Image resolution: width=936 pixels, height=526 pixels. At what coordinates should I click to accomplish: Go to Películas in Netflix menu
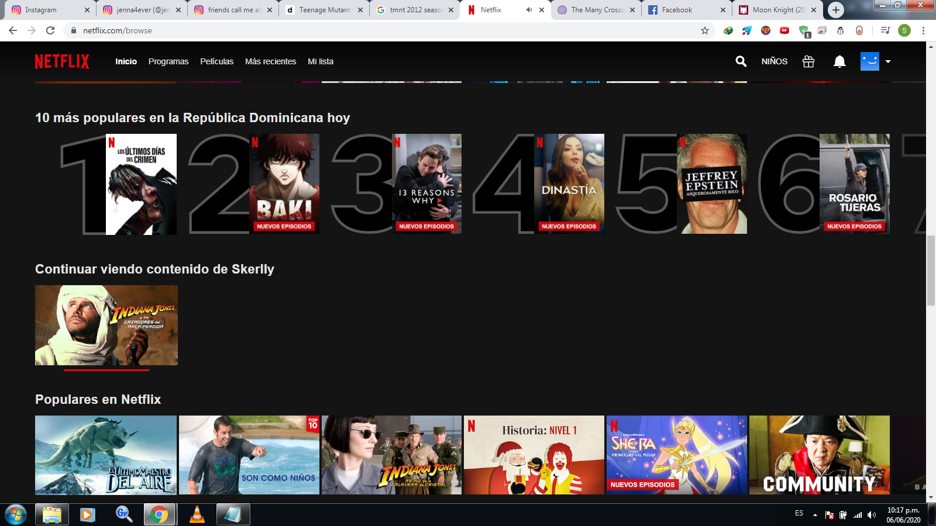point(216,61)
